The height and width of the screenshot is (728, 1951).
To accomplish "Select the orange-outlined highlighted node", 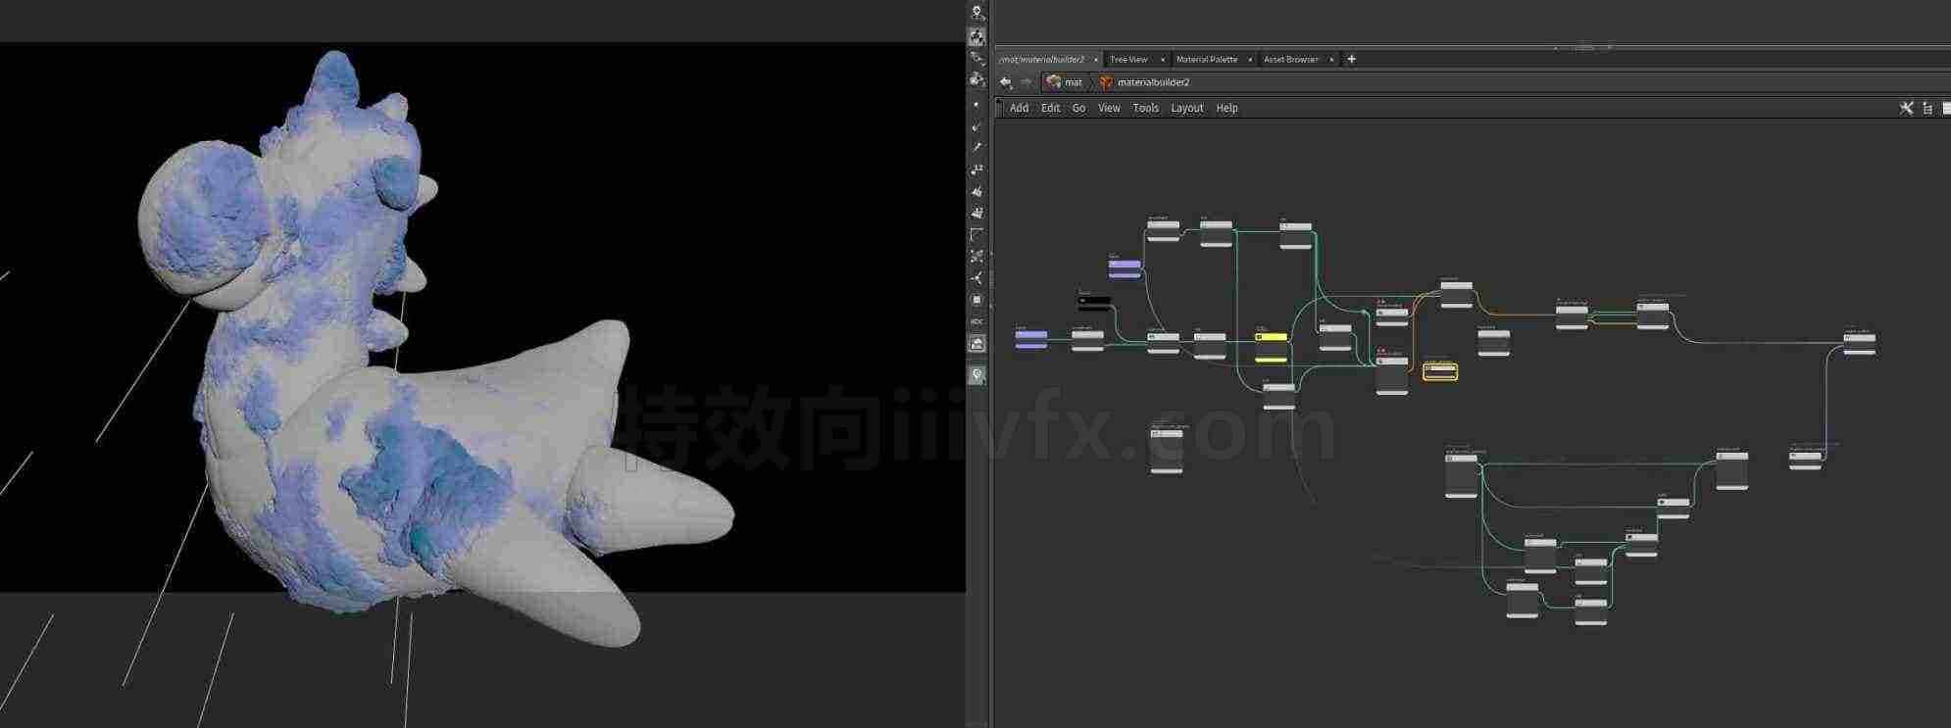I will coord(1439,370).
